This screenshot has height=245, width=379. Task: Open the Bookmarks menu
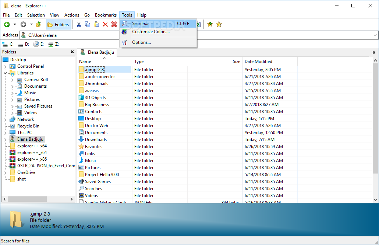click(x=106, y=15)
